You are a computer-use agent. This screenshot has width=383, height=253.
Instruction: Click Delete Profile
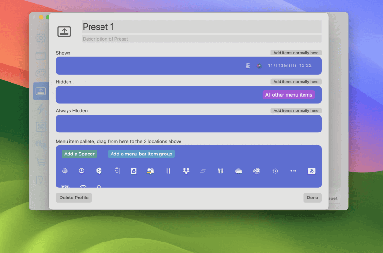pyautogui.click(x=74, y=198)
